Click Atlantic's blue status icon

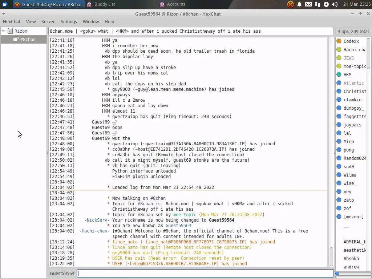coord(339,83)
